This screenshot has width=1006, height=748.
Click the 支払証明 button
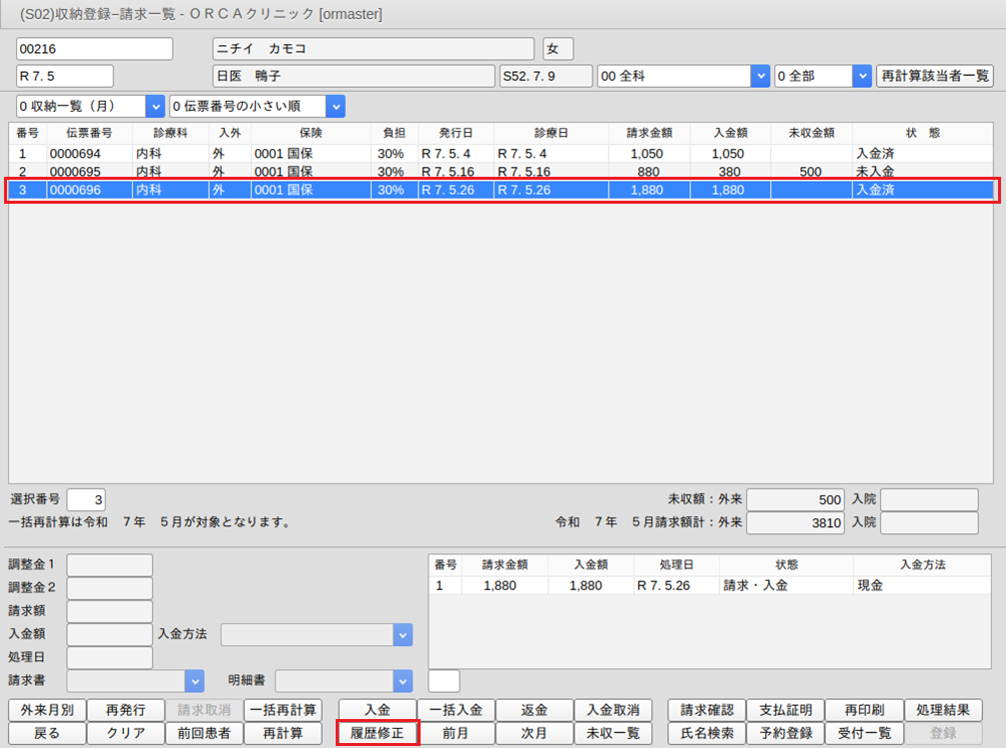pos(784,710)
